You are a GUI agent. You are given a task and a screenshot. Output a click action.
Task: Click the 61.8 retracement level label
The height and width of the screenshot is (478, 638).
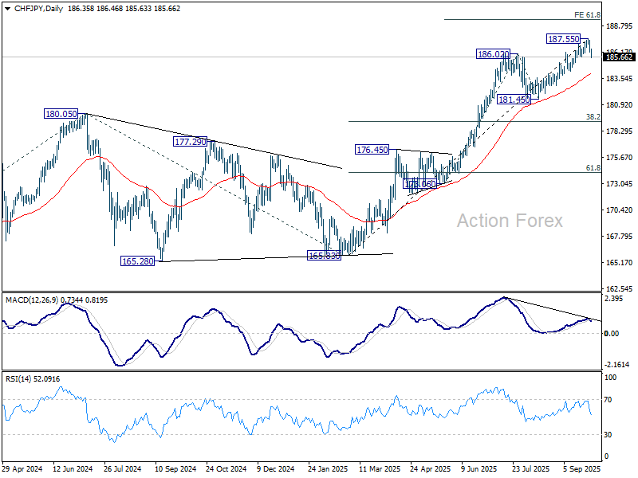593,168
